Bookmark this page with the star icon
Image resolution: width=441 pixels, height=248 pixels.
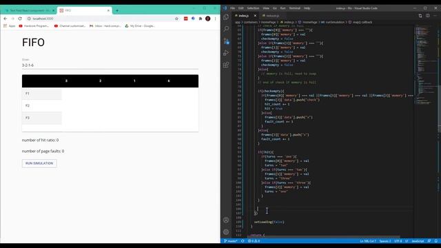176,19
